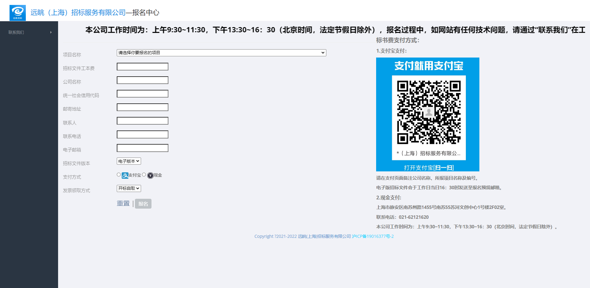Click the 招标文件工本费 input field

pyautogui.click(x=143, y=67)
